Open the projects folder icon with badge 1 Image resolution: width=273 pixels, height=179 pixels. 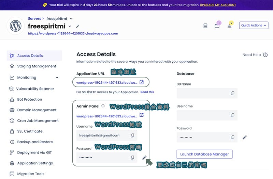tap(217, 26)
